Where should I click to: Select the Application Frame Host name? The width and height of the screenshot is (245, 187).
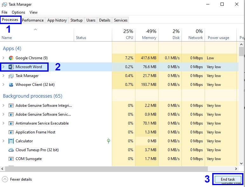[35, 132]
